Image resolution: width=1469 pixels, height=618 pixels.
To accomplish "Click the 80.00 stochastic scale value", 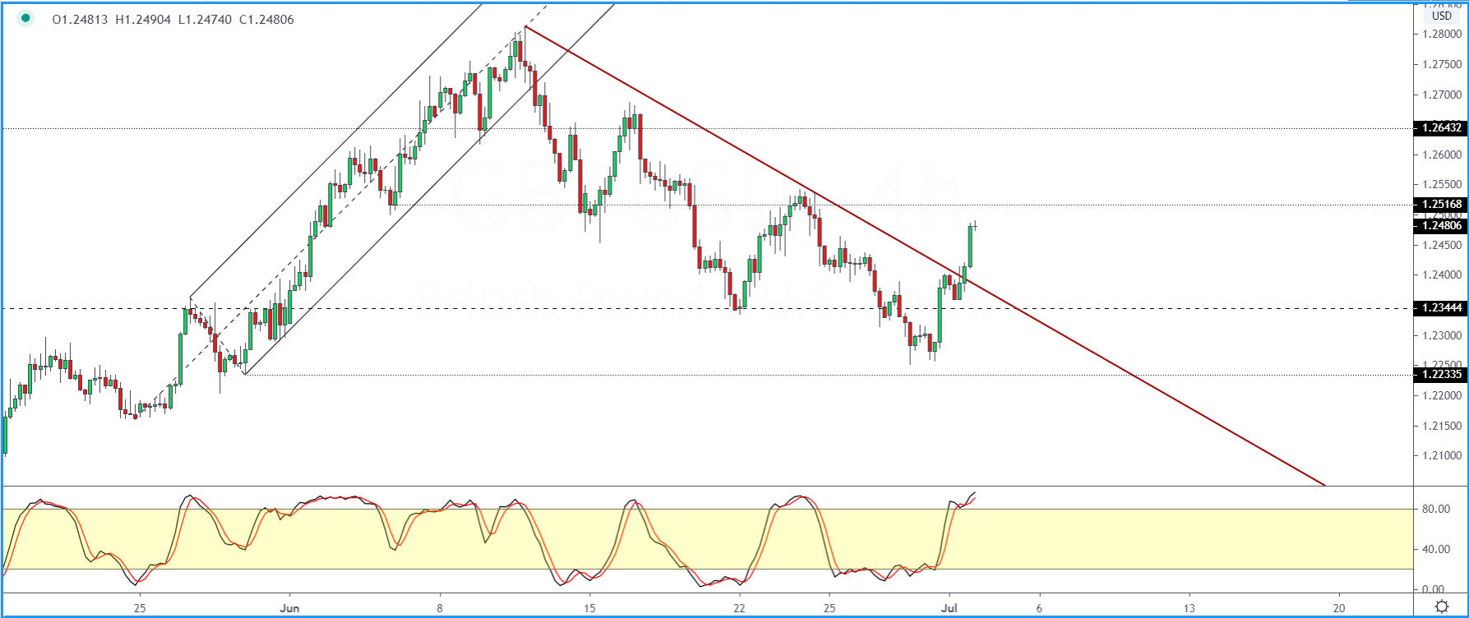I will (1434, 510).
